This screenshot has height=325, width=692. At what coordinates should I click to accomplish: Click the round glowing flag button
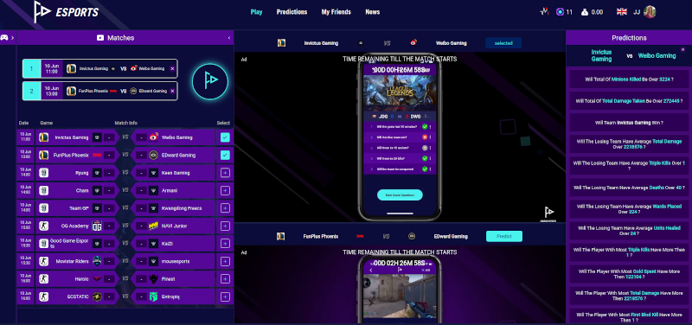[x=210, y=81]
